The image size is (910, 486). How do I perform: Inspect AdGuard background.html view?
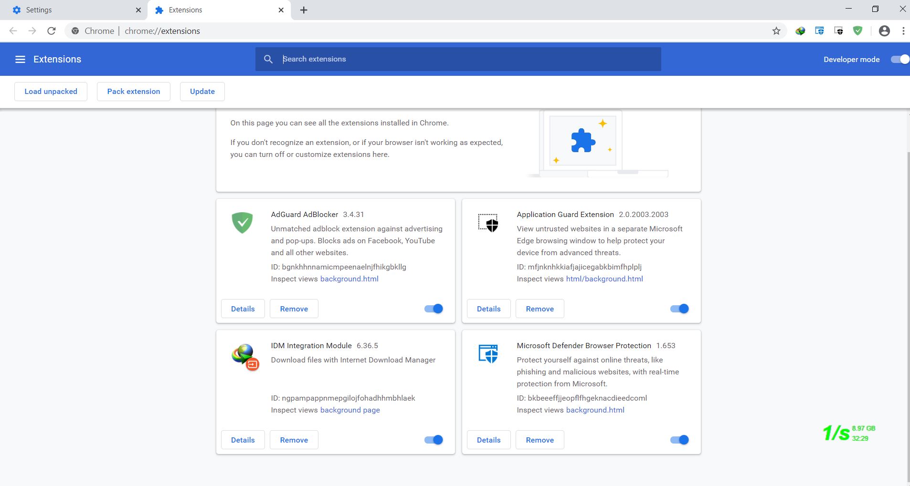349,279
